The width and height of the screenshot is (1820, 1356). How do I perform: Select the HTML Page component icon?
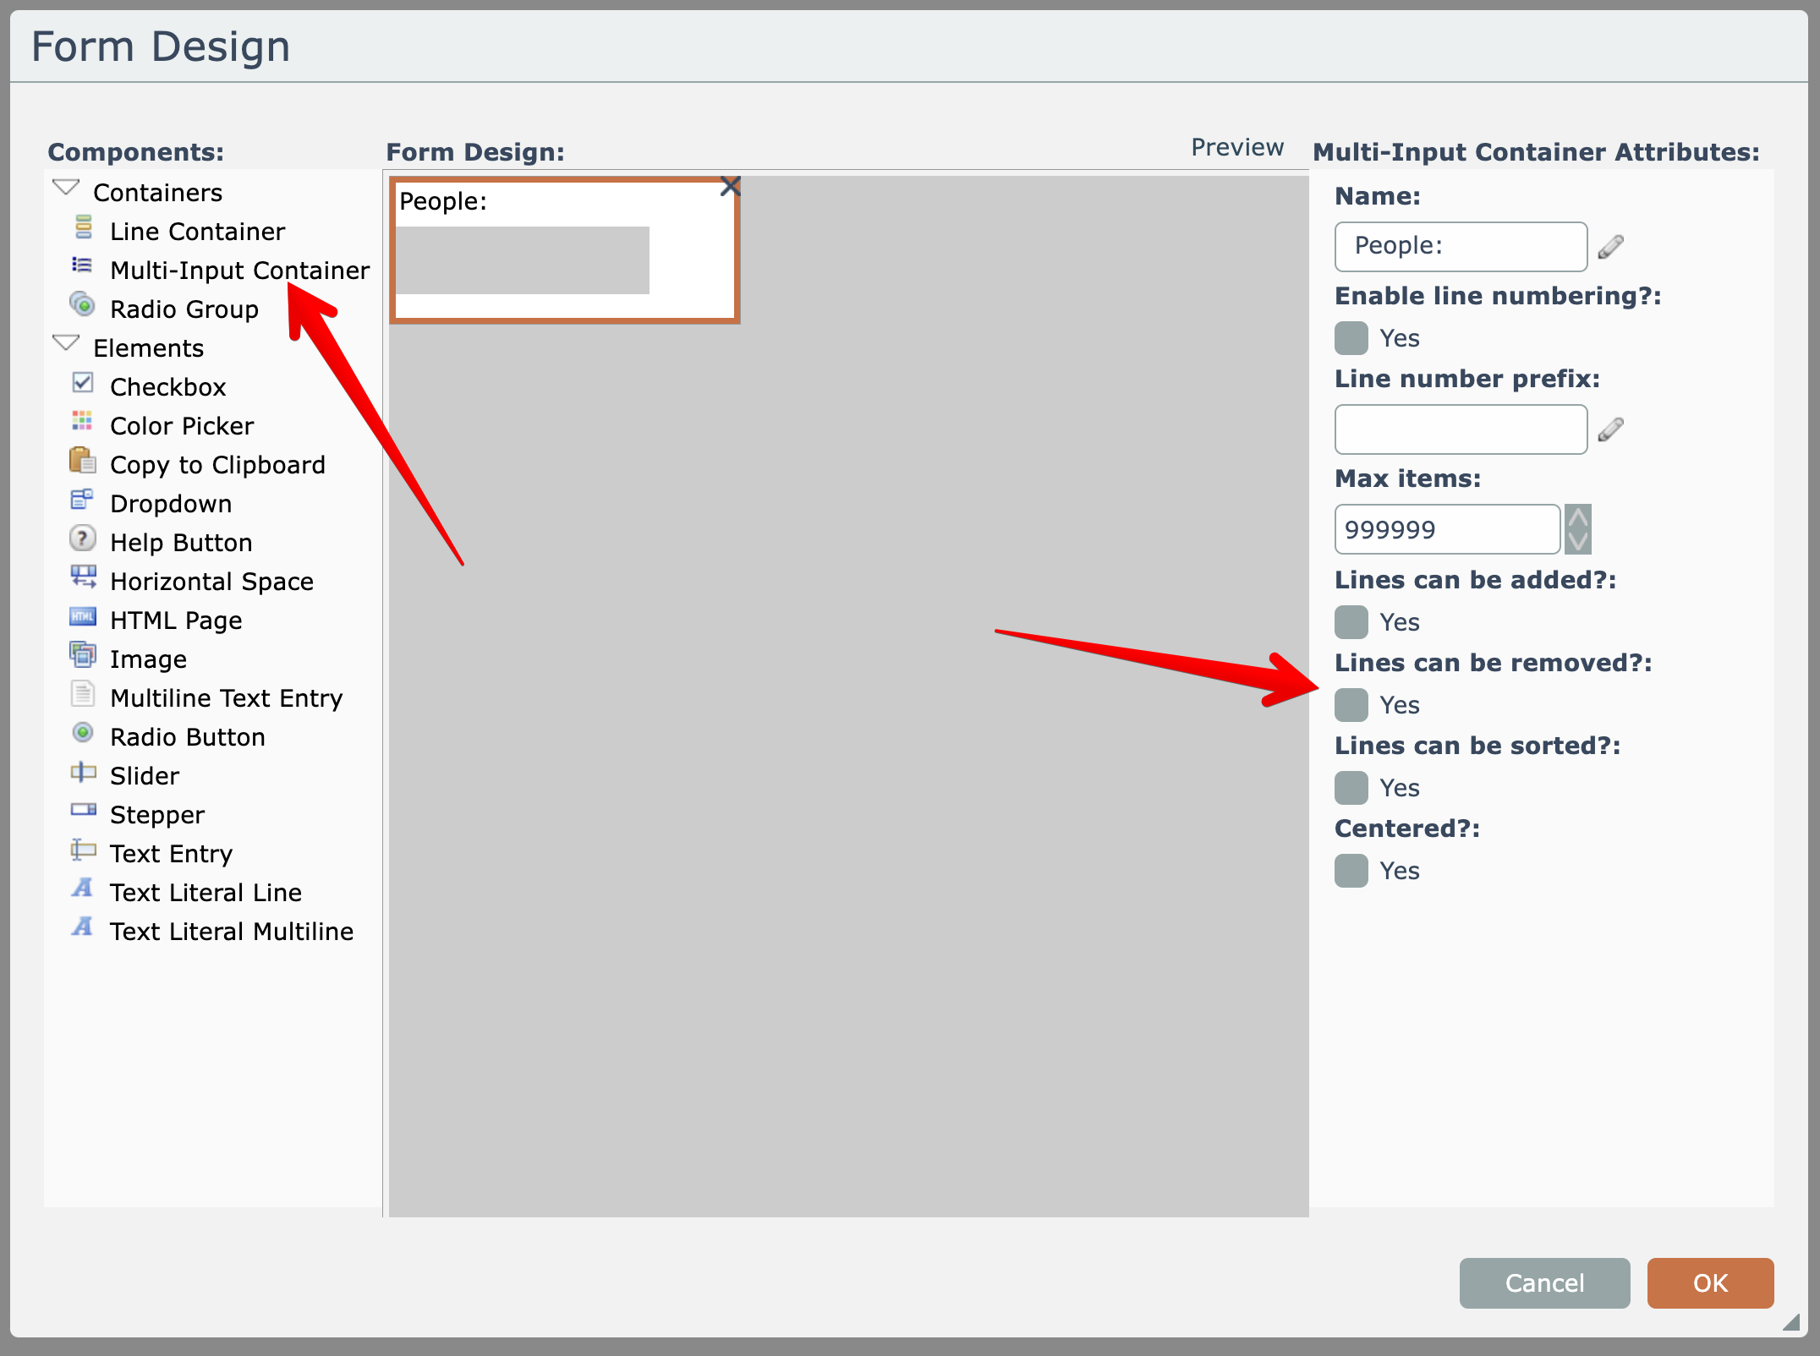click(82, 616)
